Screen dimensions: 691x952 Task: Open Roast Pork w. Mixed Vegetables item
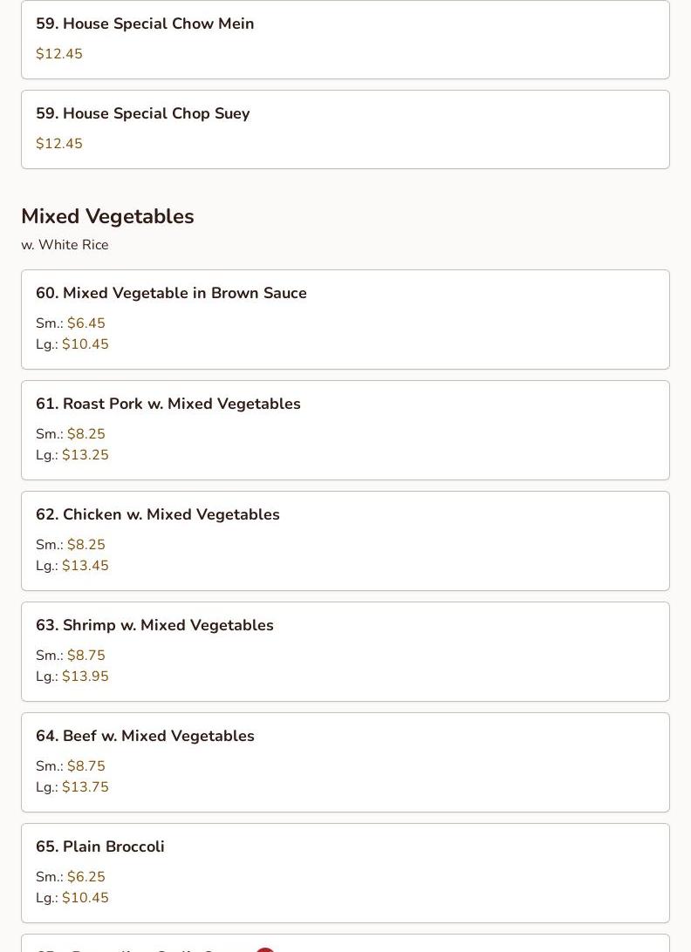click(168, 404)
